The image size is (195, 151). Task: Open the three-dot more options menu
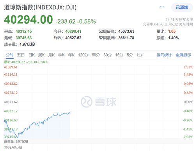tap(162, 7)
